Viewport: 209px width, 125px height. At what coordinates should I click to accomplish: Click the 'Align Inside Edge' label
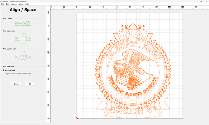click(x=9, y=31)
